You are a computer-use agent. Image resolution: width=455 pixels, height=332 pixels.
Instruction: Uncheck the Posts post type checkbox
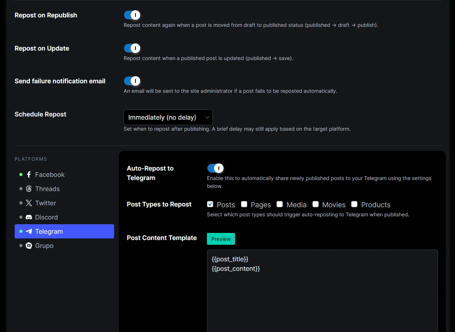[x=210, y=204]
